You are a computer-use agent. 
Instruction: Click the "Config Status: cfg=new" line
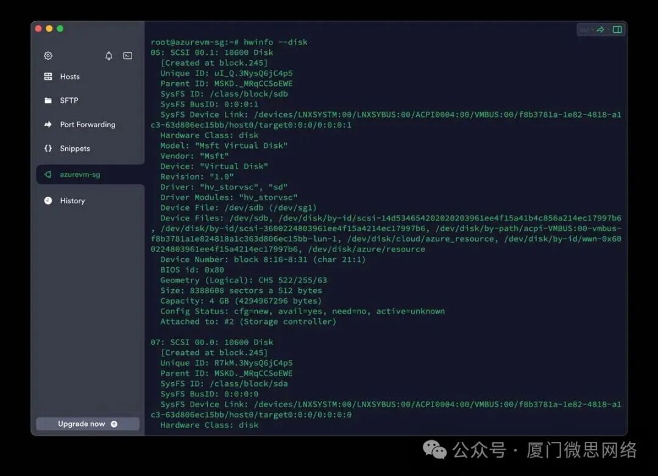pyautogui.click(x=303, y=311)
